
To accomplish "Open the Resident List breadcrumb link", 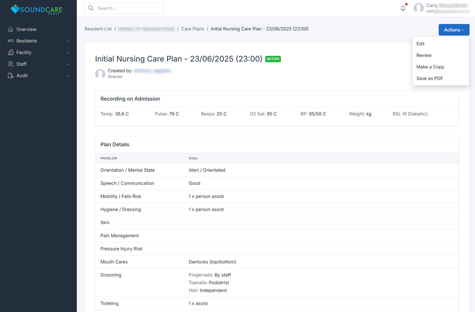I will [x=98, y=29].
